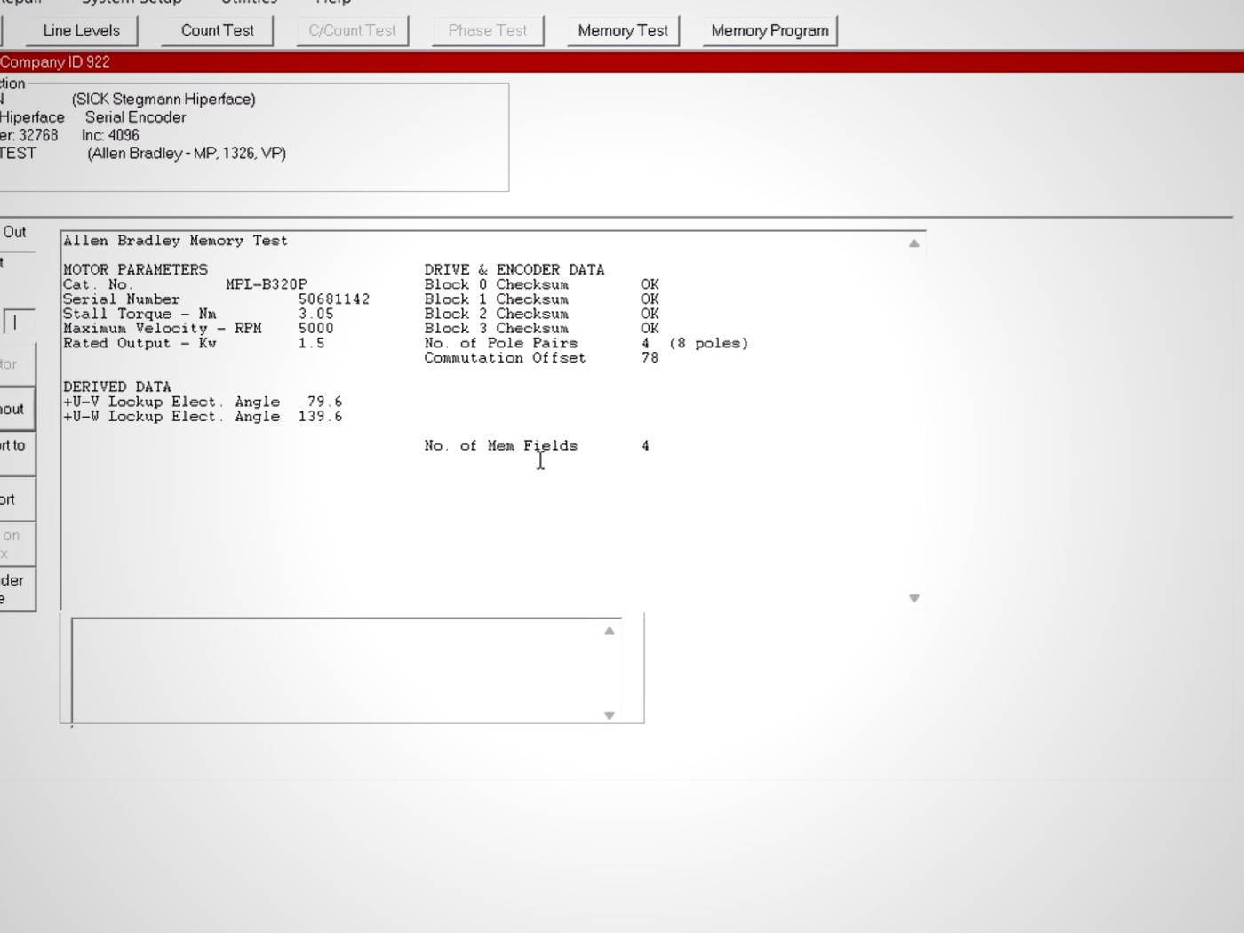1244x933 pixels.
Task: Click the +U-V Lockup angle value 79.6
Action: coord(325,402)
